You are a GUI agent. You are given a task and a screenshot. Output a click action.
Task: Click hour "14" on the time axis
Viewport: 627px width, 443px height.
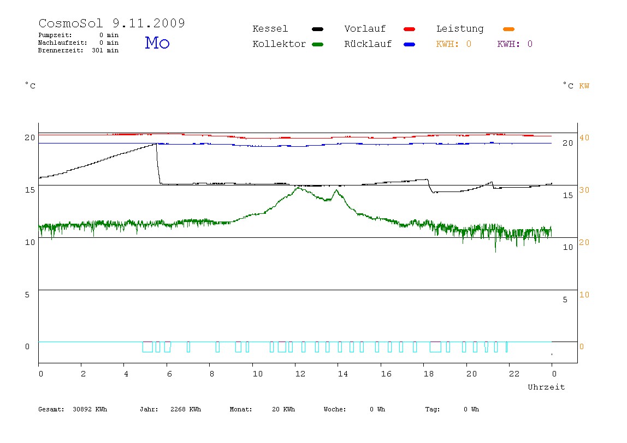342,374
